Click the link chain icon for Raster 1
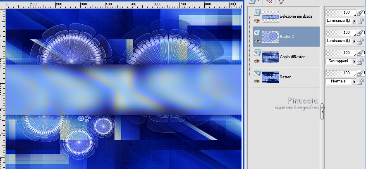 [361, 73]
